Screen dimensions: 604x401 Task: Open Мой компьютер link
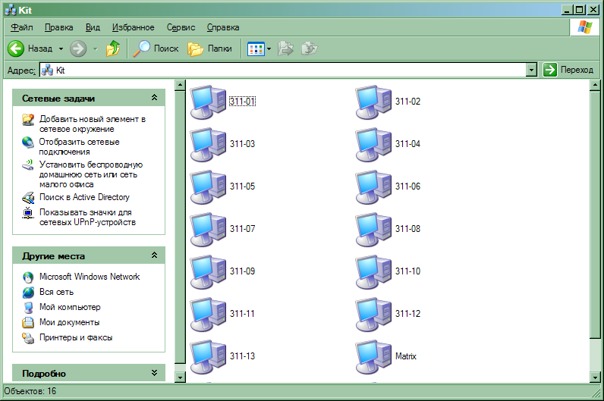tap(70, 307)
